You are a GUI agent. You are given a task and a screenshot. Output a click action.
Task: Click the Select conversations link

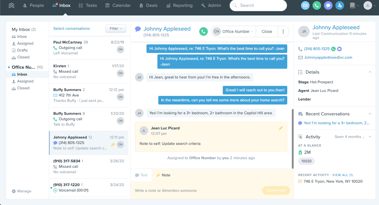tap(71, 29)
